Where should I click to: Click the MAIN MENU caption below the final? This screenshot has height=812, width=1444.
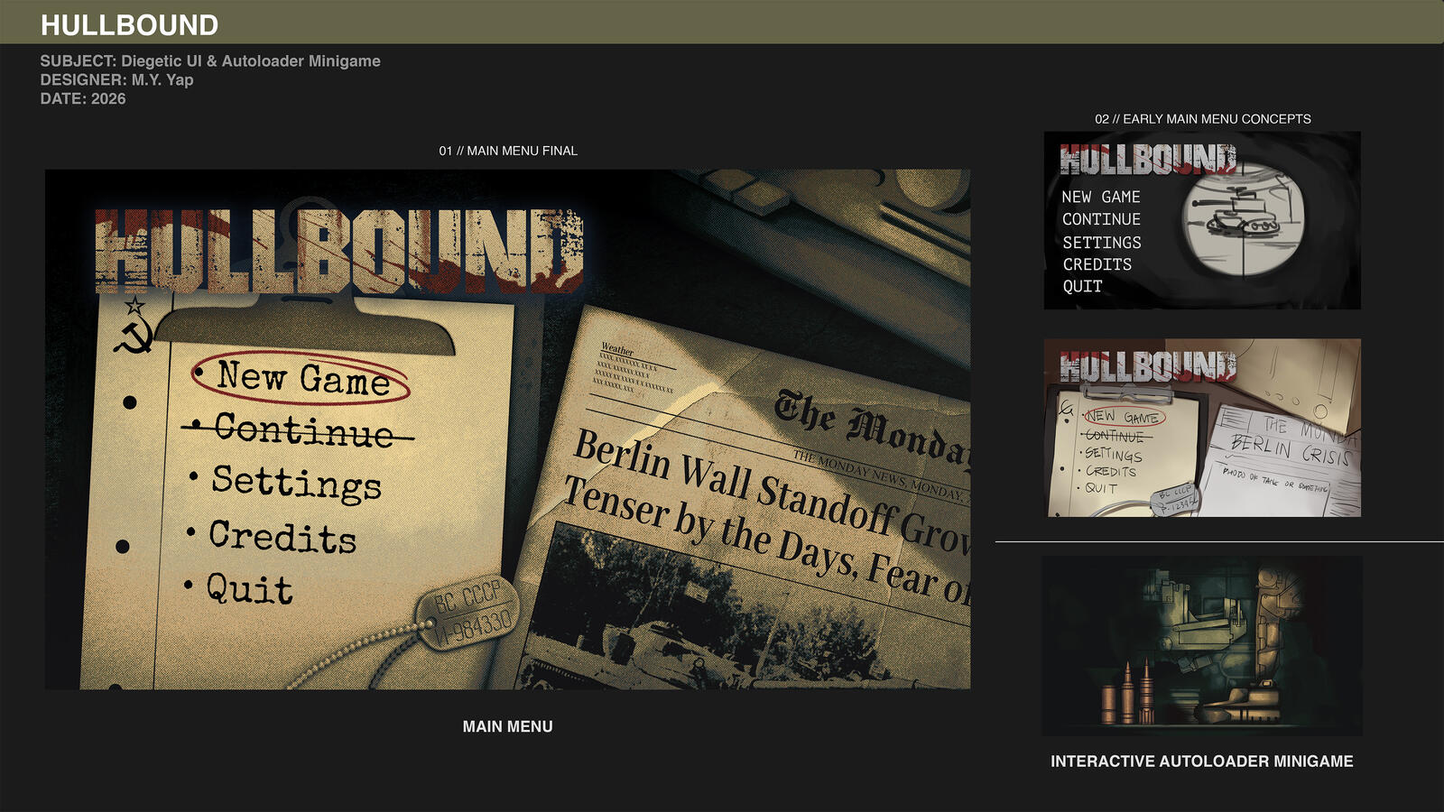click(x=508, y=726)
